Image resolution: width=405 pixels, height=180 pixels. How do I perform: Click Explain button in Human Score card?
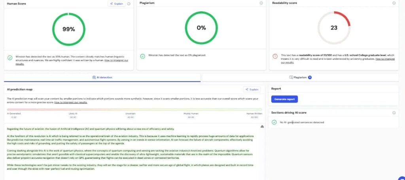tap(117, 4)
